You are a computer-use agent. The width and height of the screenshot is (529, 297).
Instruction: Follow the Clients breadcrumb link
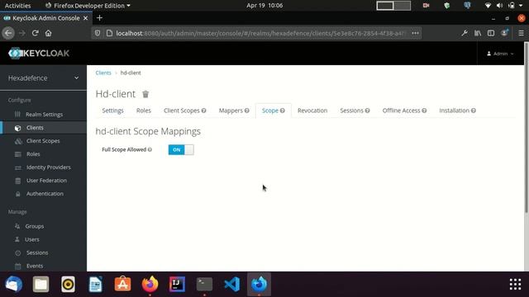(x=103, y=73)
